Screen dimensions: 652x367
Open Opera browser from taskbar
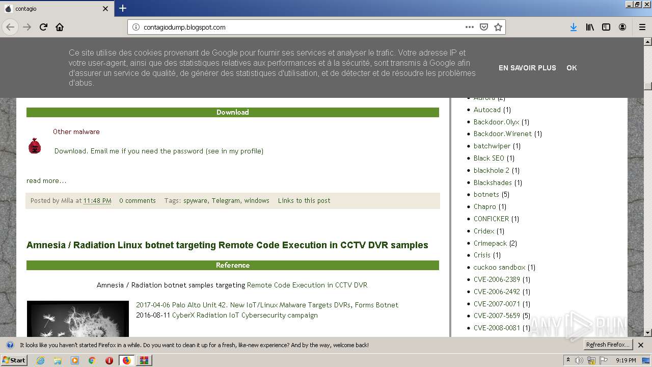point(109,360)
